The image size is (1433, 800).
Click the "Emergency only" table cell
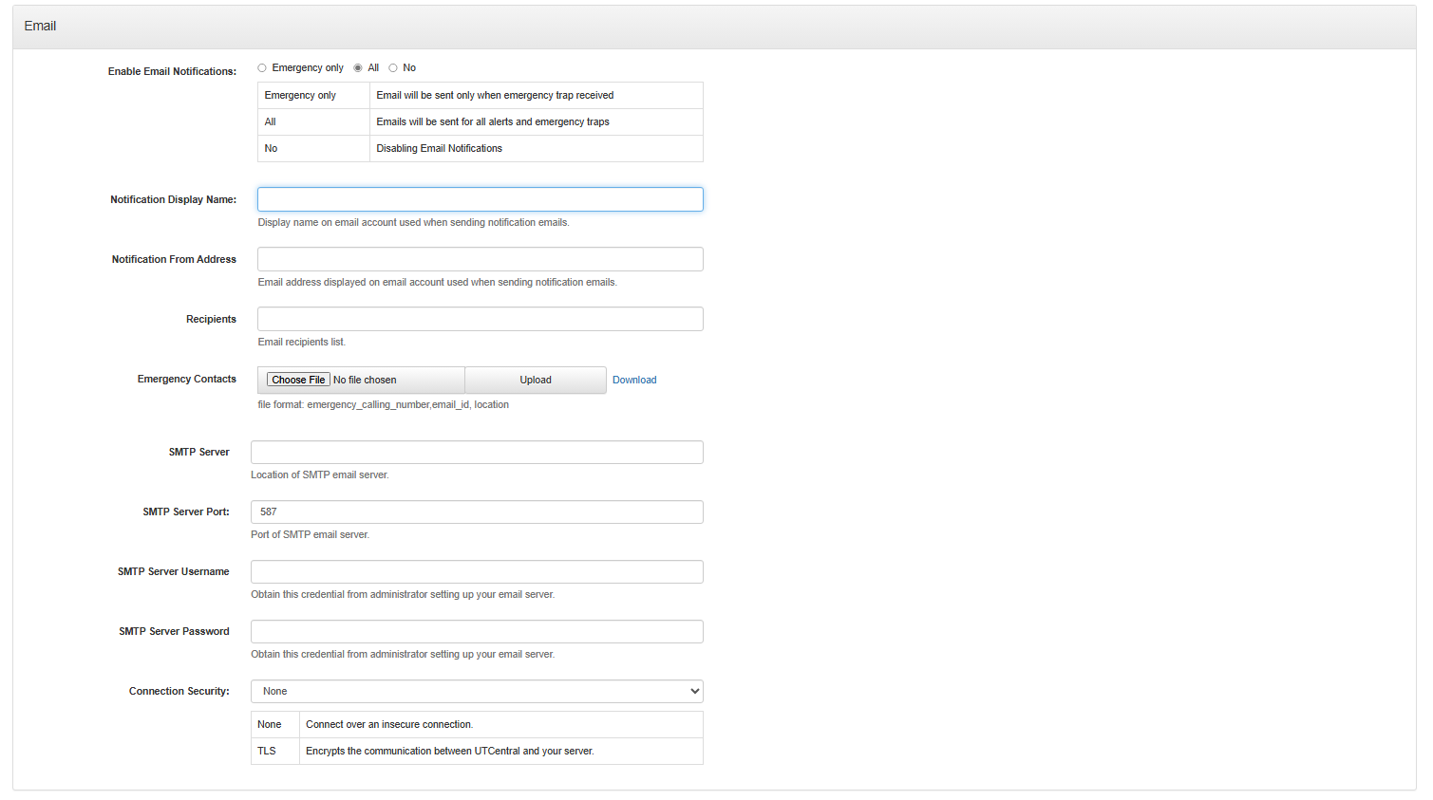(x=314, y=96)
